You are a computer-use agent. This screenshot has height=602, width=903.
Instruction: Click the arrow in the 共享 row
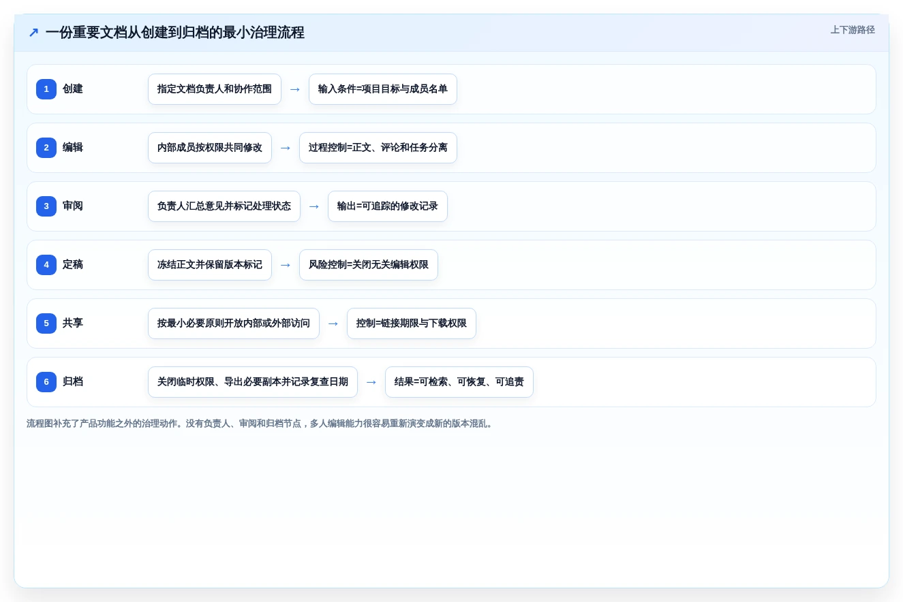click(x=333, y=323)
